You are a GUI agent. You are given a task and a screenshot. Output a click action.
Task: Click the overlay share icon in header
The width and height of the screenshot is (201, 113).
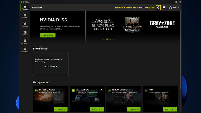pyautogui.click(x=158, y=8)
